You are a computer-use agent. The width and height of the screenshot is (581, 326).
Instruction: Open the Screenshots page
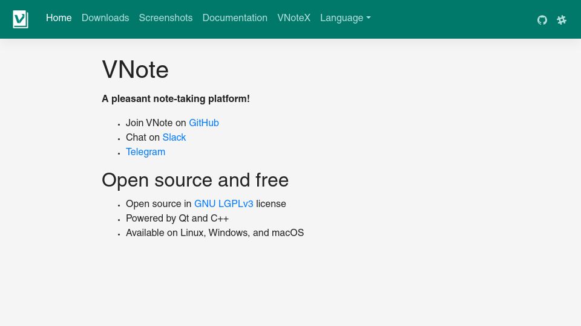pyautogui.click(x=166, y=18)
